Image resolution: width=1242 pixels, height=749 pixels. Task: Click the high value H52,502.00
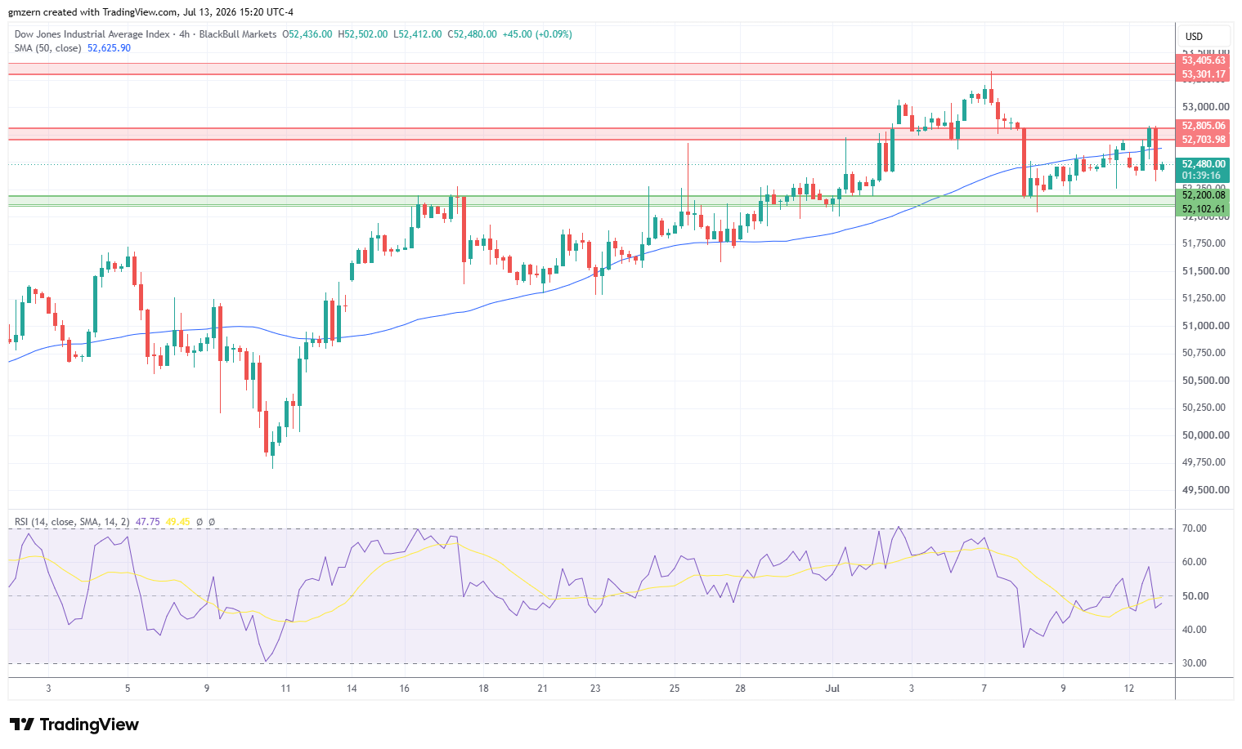tap(363, 34)
